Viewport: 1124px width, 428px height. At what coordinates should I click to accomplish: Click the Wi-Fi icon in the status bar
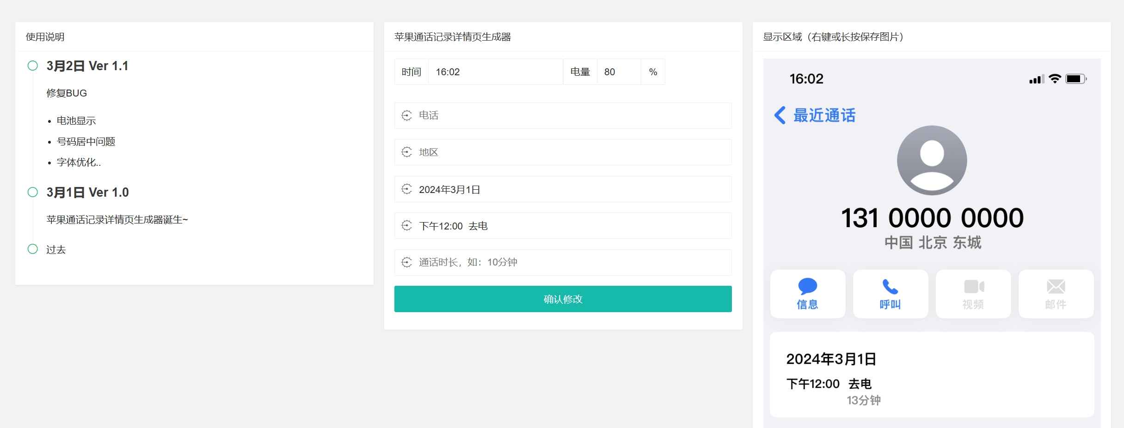coord(1056,78)
